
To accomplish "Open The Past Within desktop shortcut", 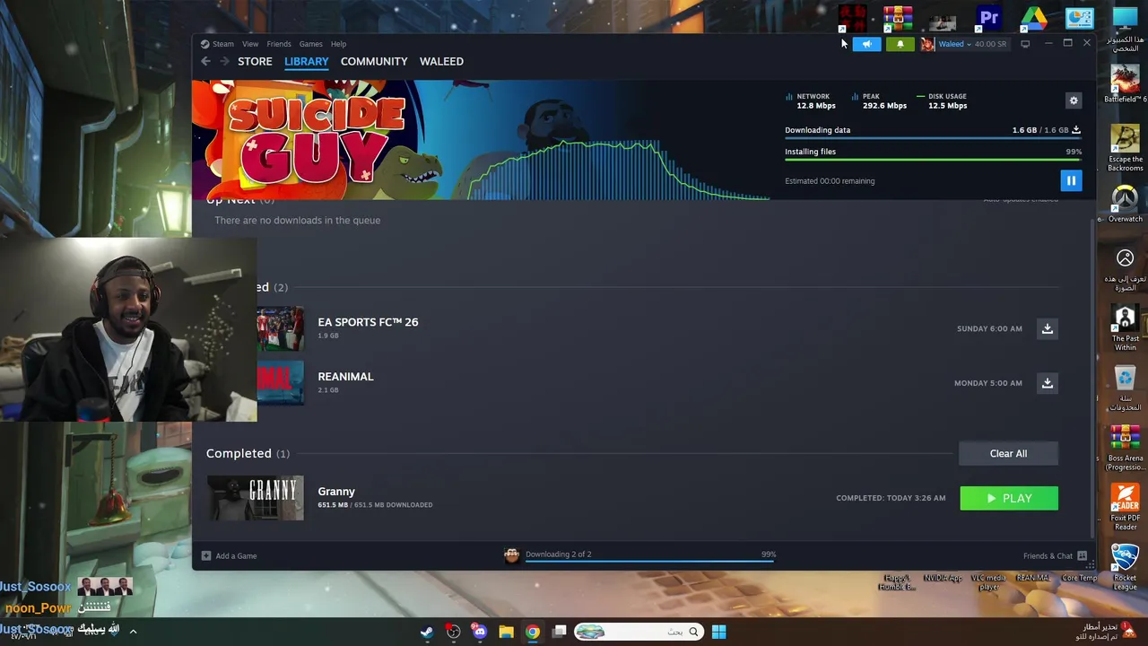I will tap(1125, 328).
